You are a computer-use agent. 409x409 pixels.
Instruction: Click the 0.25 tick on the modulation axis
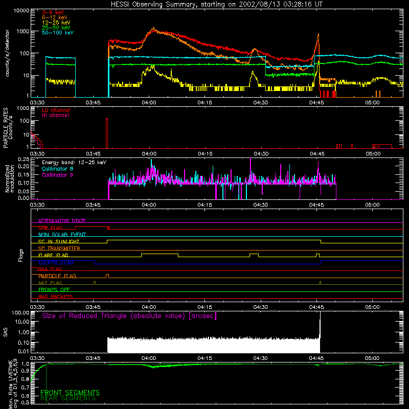(x=24, y=160)
